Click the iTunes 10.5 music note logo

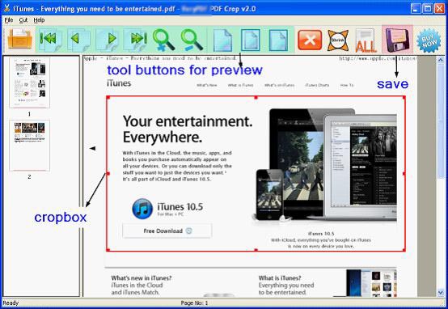(x=142, y=209)
